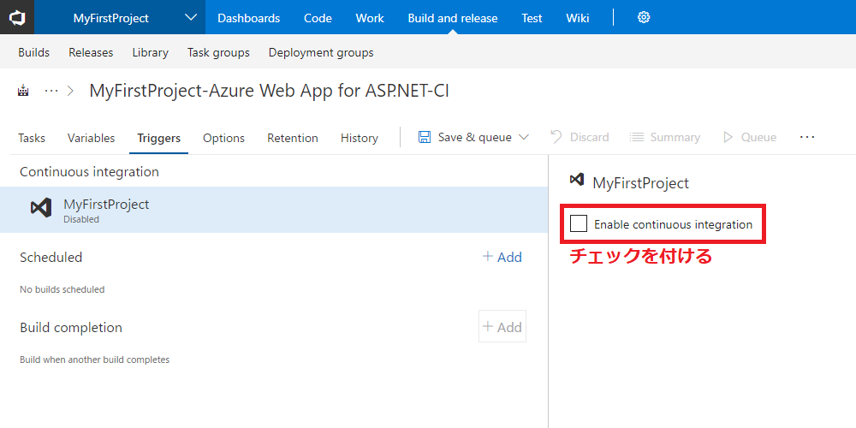Click the Discard button

click(580, 137)
